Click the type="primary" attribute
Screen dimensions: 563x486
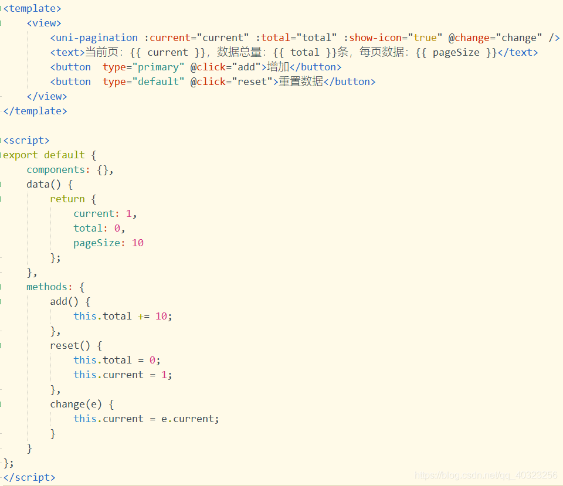[x=145, y=66]
